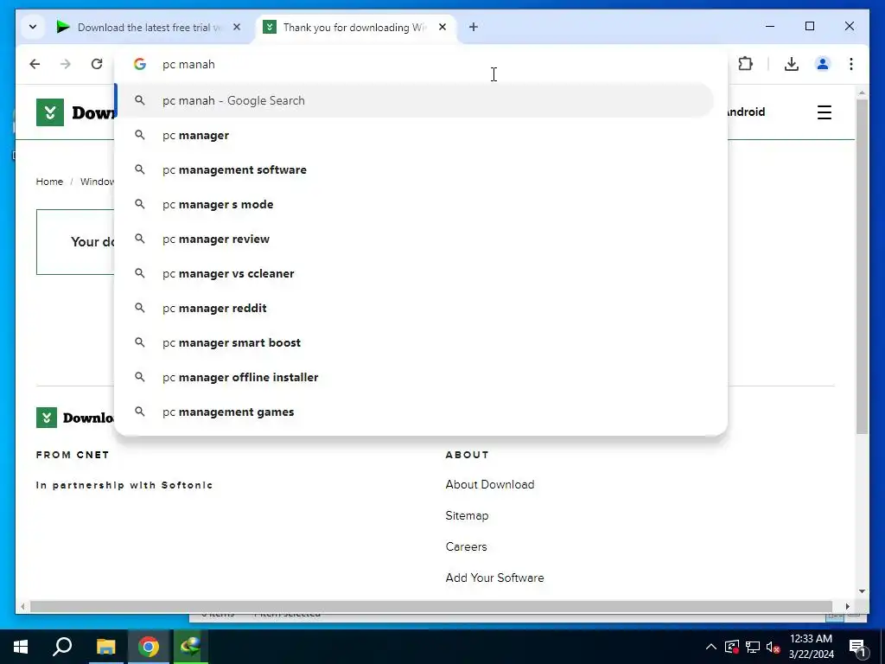Click the Chrome taskbar icon
The image size is (885, 664).
(x=149, y=647)
